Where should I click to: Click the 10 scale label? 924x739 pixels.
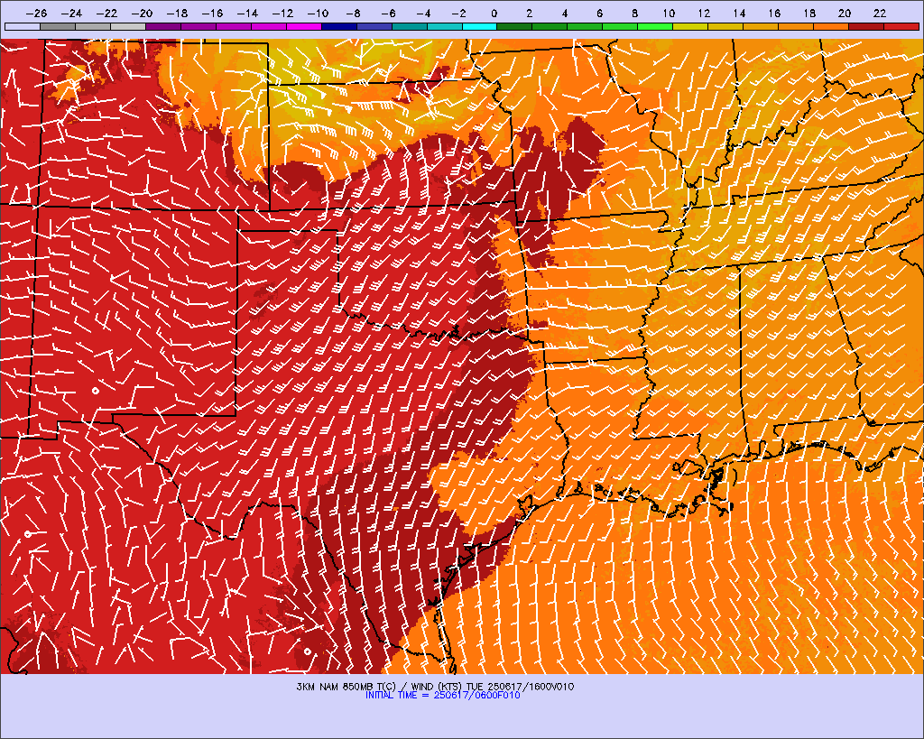(x=669, y=13)
